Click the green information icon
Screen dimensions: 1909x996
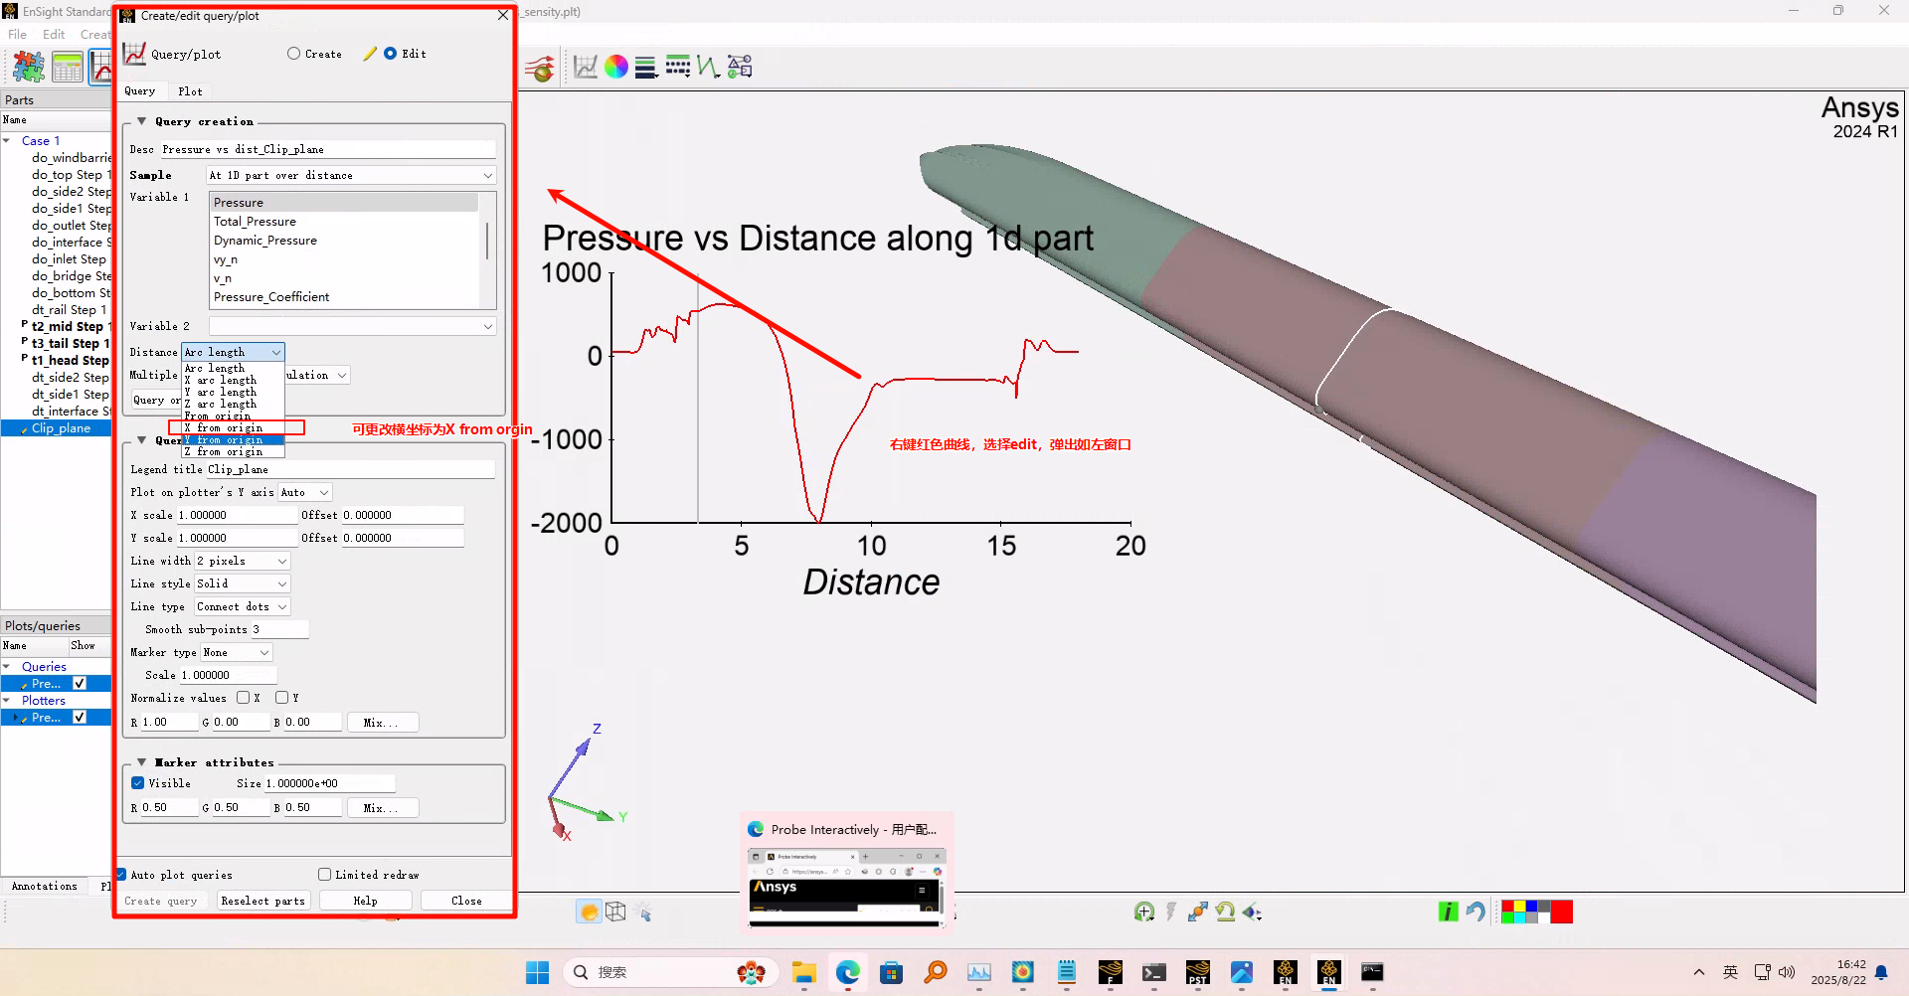pyautogui.click(x=1448, y=912)
